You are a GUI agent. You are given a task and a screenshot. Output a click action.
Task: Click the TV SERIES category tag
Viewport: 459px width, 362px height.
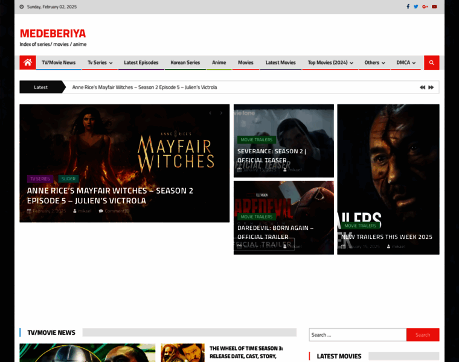point(40,179)
